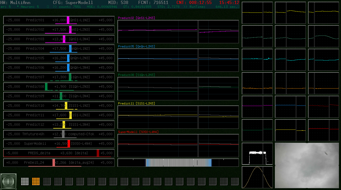Click the last dark grid icon in the bottom row

click(235, 181)
